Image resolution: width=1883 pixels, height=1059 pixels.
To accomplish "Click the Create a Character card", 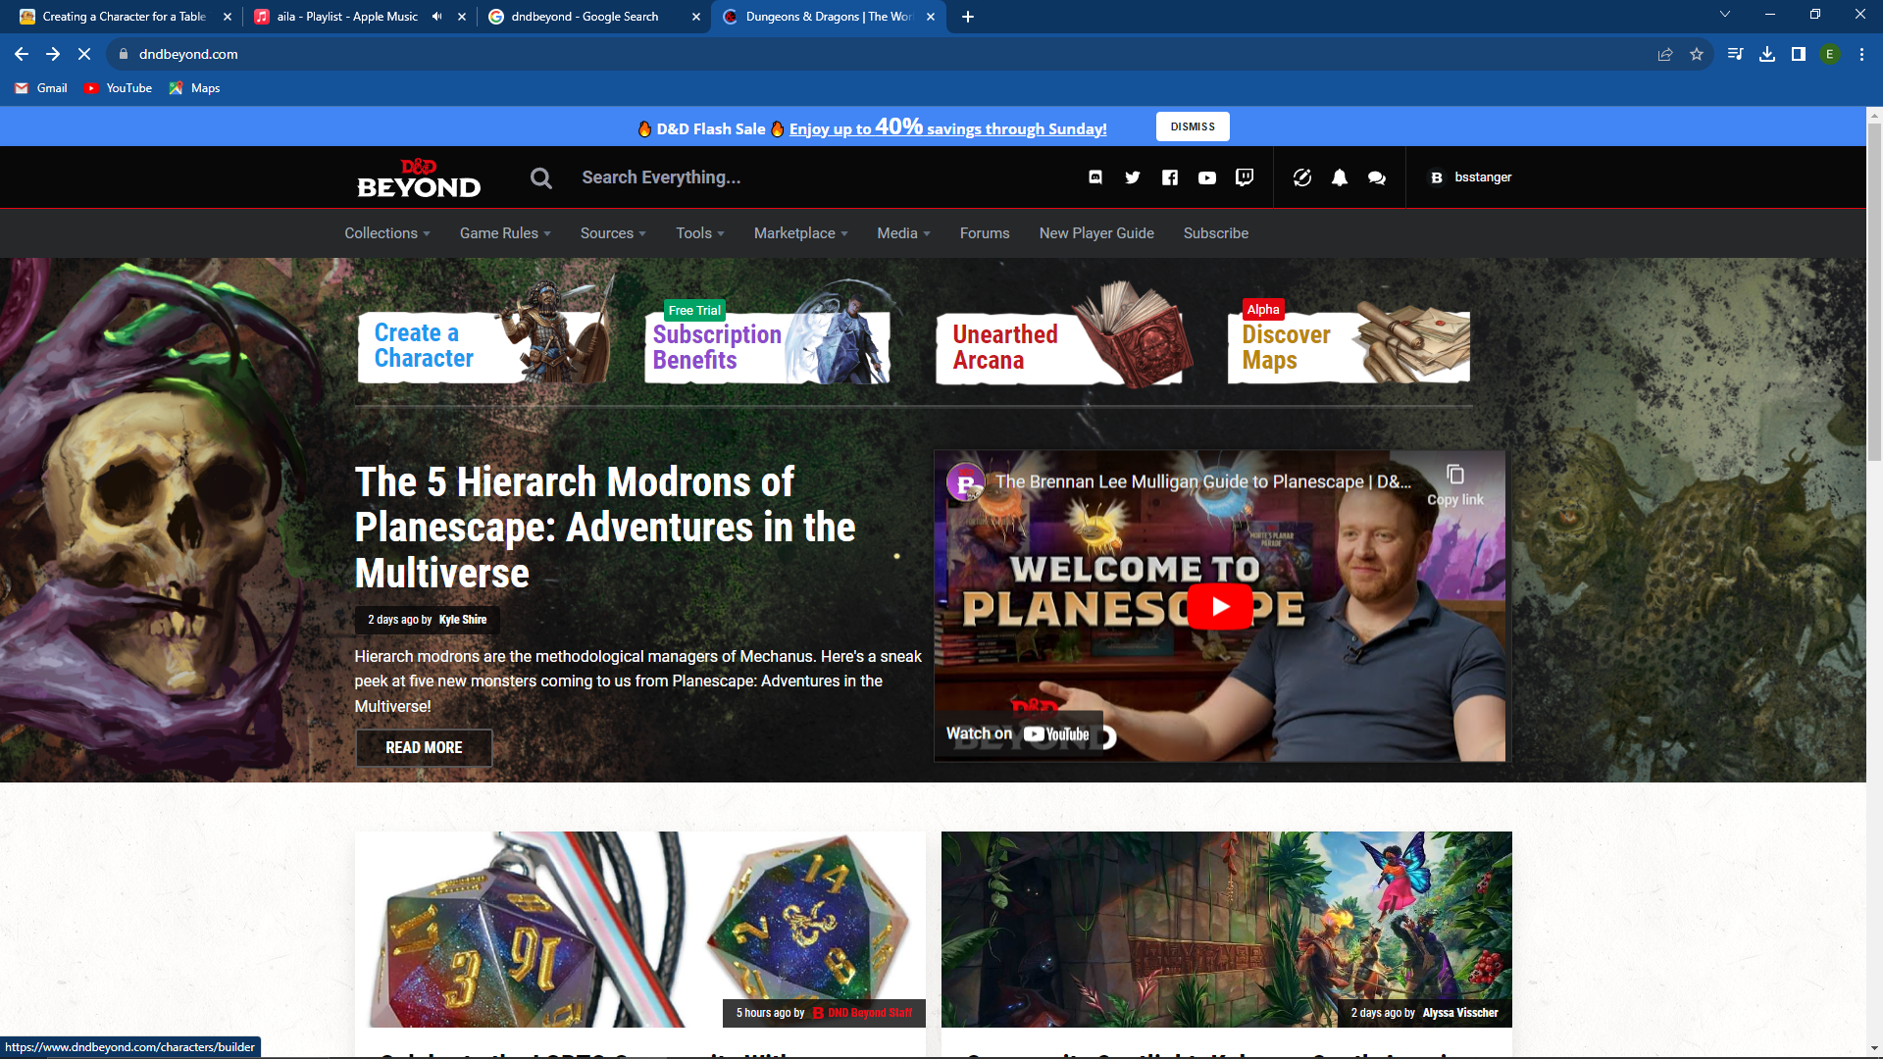I will tap(484, 345).
